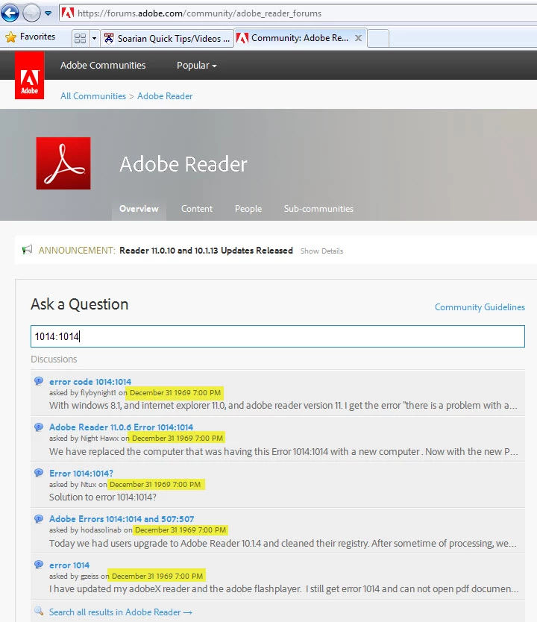Open 'error 1014' discussion by gzeiss
Screen dimensions: 537x622
(69, 565)
